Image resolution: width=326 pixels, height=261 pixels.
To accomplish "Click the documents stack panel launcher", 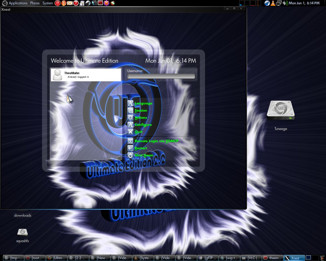I will [82, 3].
